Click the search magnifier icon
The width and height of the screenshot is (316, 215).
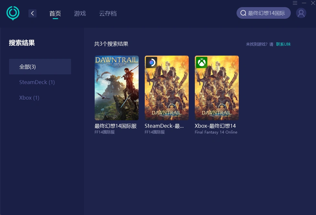click(x=243, y=13)
